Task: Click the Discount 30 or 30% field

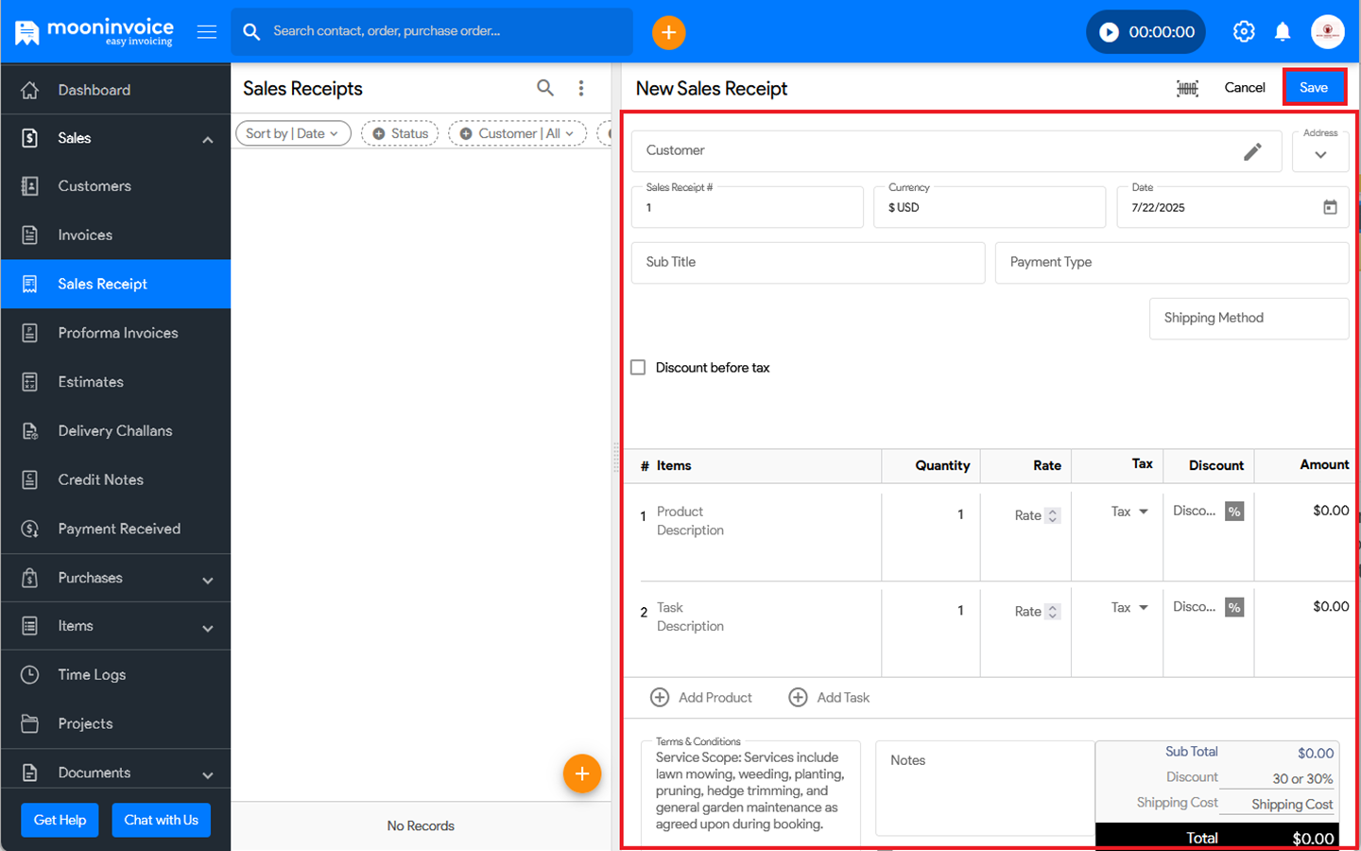Action: (x=1276, y=778)
